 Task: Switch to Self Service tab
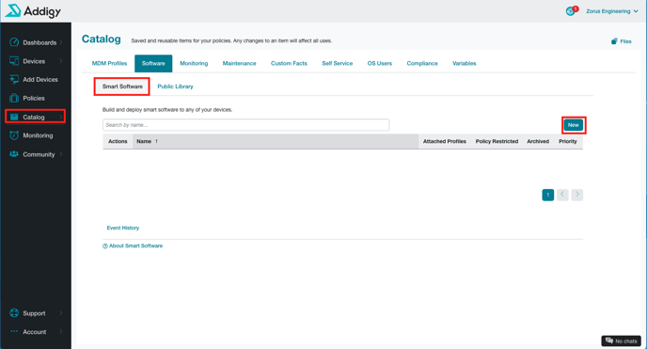pos(337,63)
